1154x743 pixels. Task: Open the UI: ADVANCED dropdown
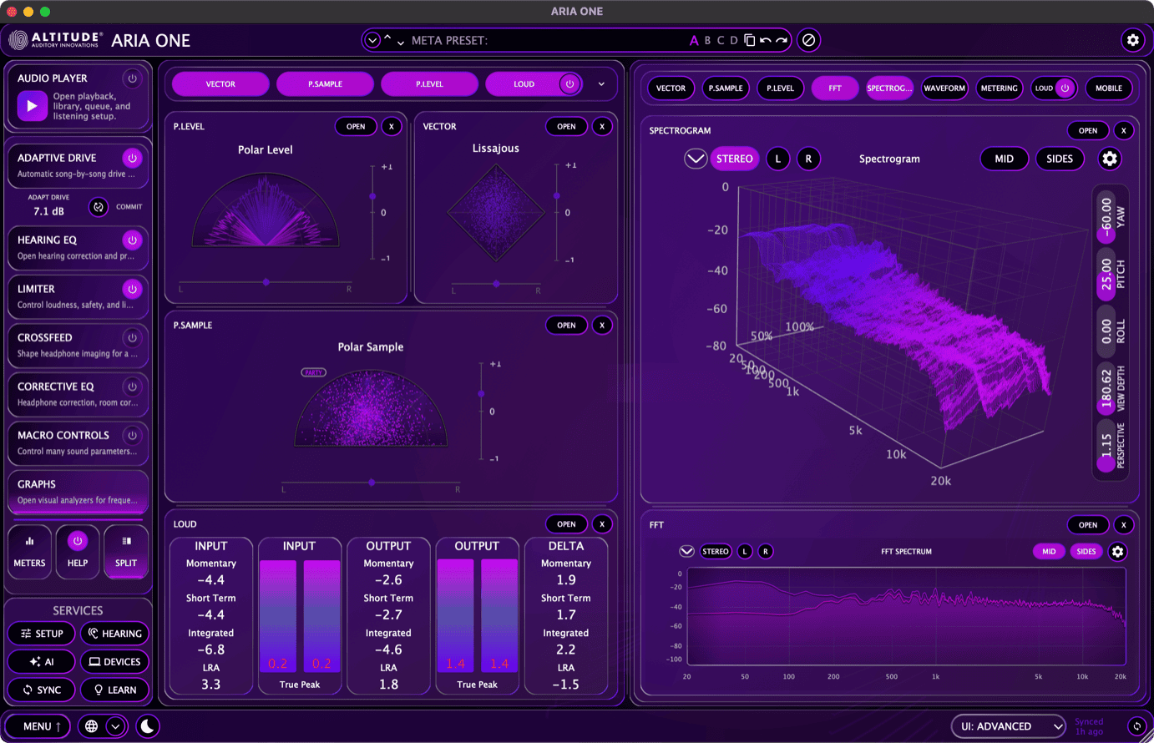tap(1009, 726)
